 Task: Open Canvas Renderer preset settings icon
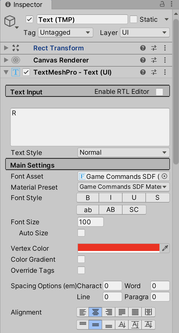(x=154, y=60)
